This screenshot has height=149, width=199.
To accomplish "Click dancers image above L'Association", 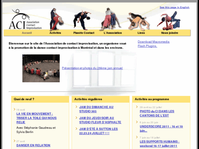I will [110, 19].
